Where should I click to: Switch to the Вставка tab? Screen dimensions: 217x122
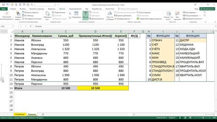(x=23, y=9)
